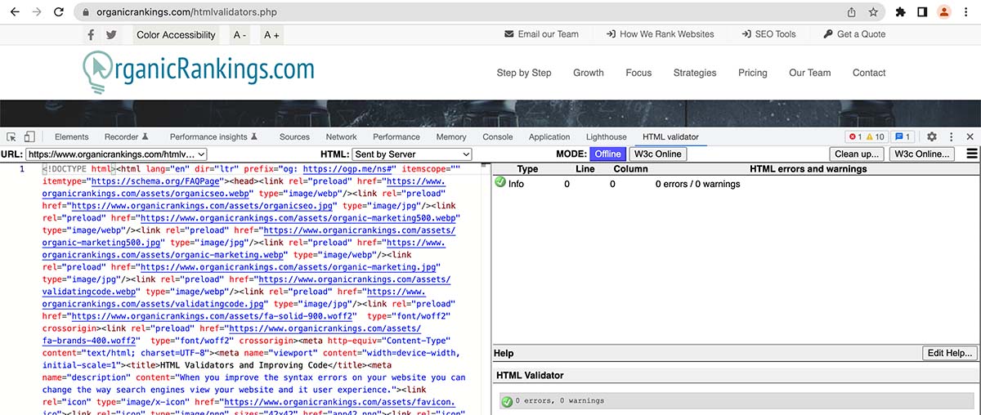Switch to the Console tab
981x415 pixels.
[x=498, y=137]
